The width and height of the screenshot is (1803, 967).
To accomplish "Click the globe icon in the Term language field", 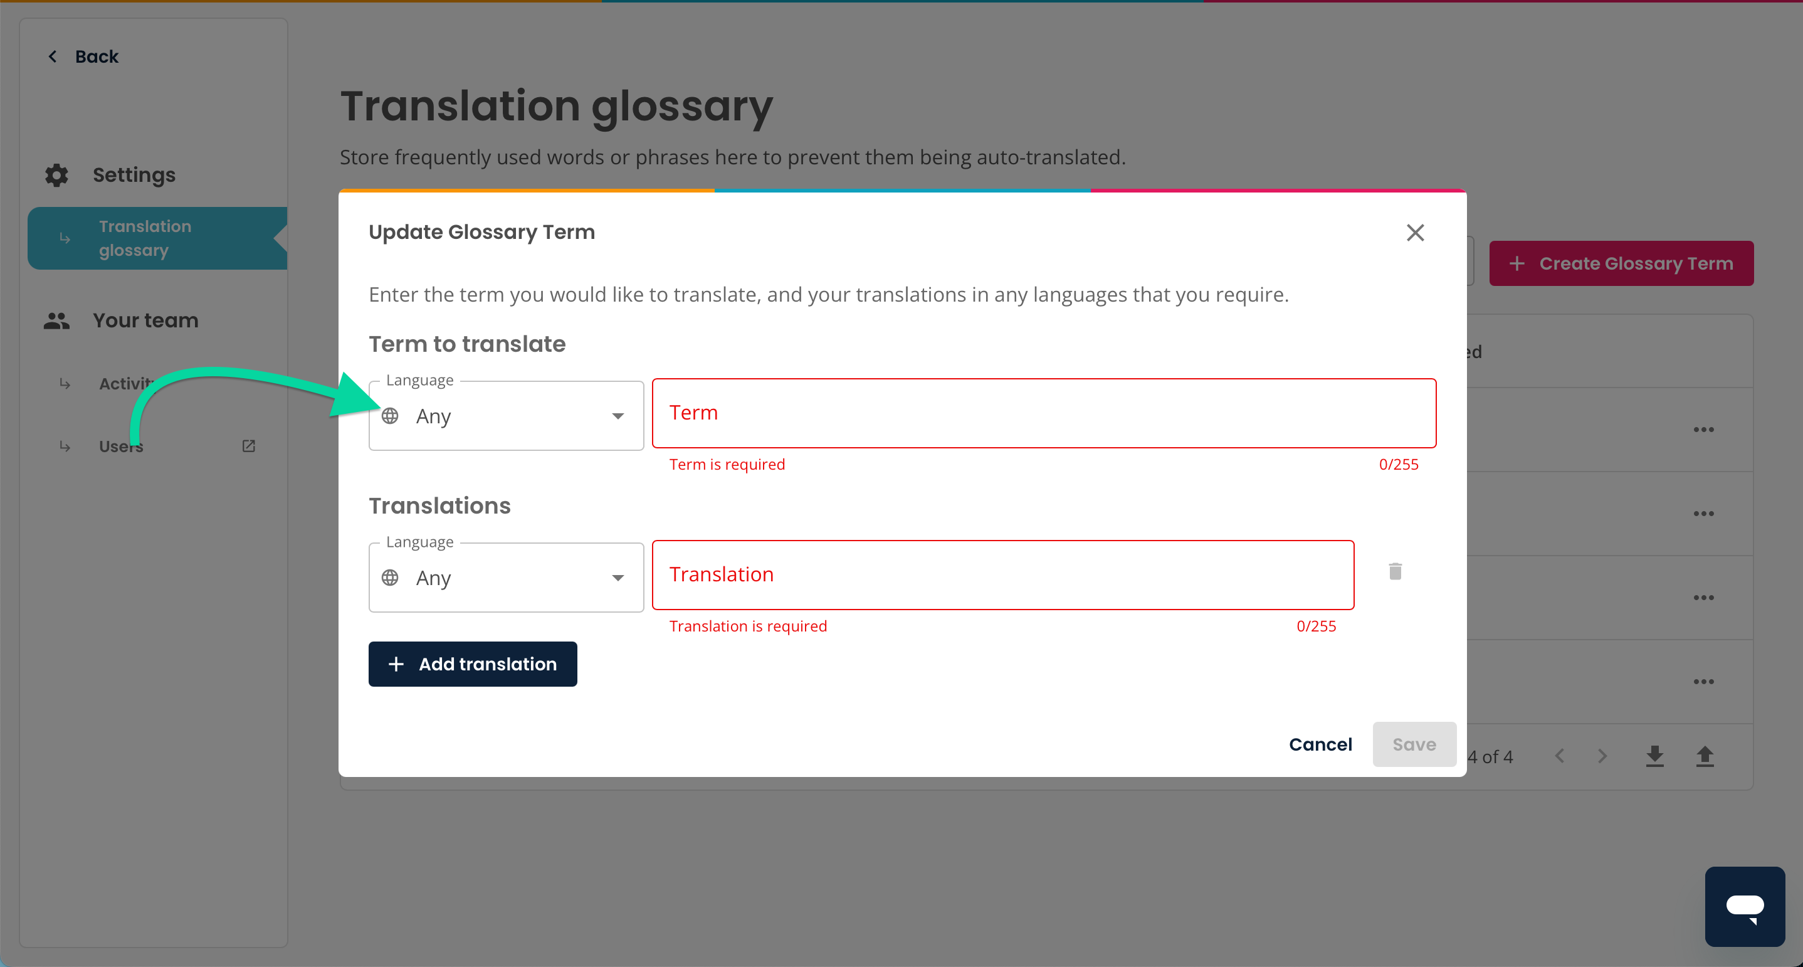I will 390,416.
